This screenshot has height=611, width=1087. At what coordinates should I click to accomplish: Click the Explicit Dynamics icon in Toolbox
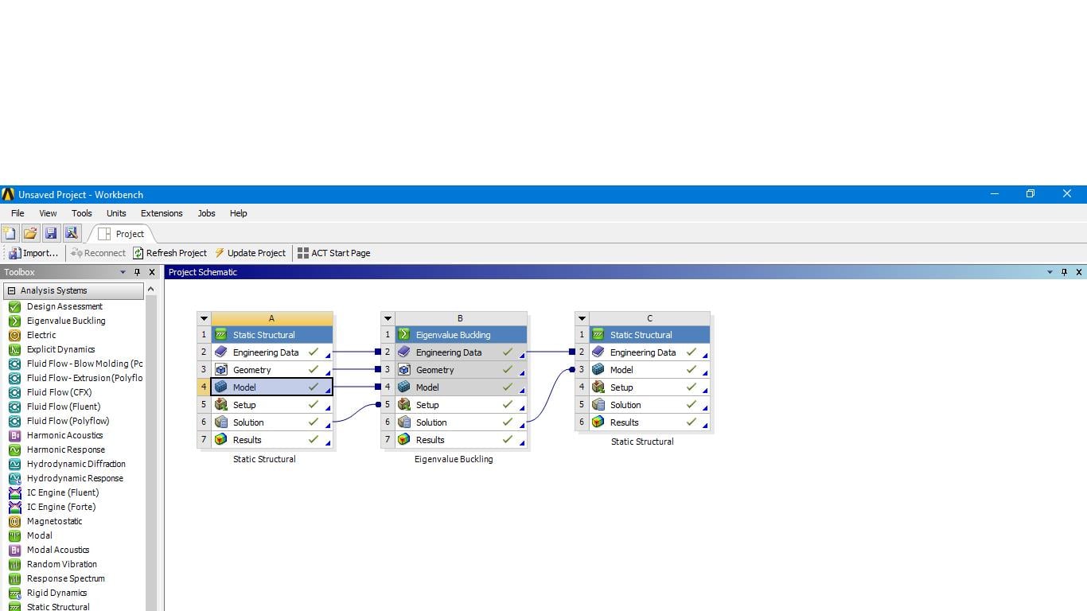(14, 349)
